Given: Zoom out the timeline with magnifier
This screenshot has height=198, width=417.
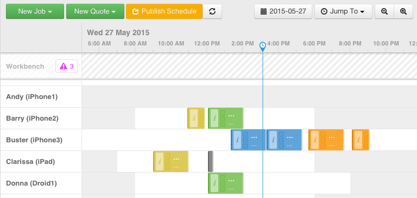Looking at the screenshot, I should click(384, 11).
